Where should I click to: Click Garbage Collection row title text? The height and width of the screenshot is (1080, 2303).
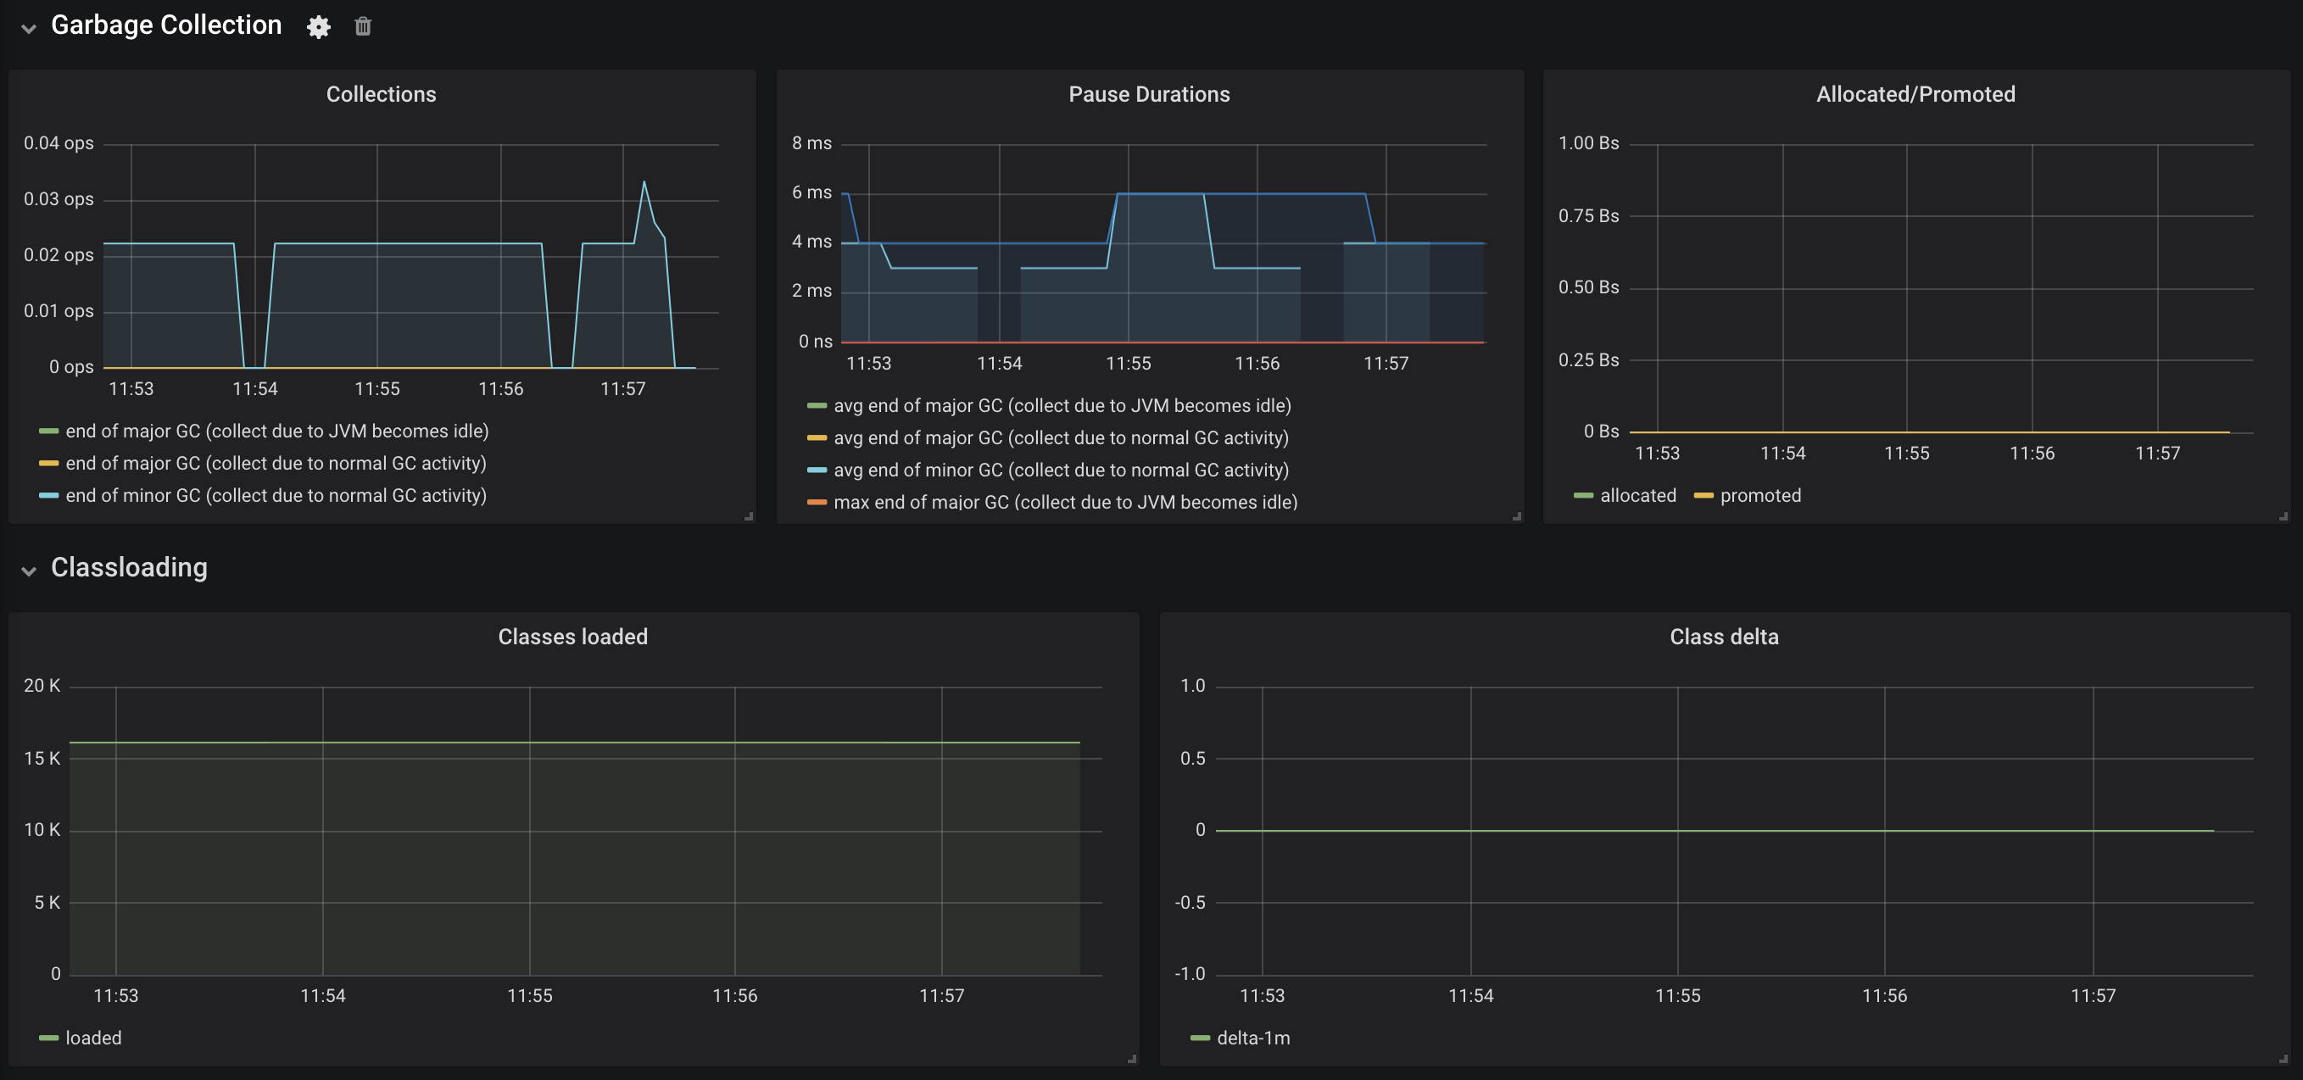166,25
